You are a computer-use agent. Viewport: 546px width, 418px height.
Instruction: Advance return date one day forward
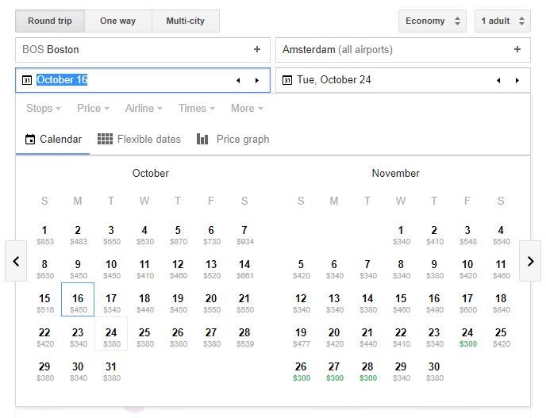point(517,80)
